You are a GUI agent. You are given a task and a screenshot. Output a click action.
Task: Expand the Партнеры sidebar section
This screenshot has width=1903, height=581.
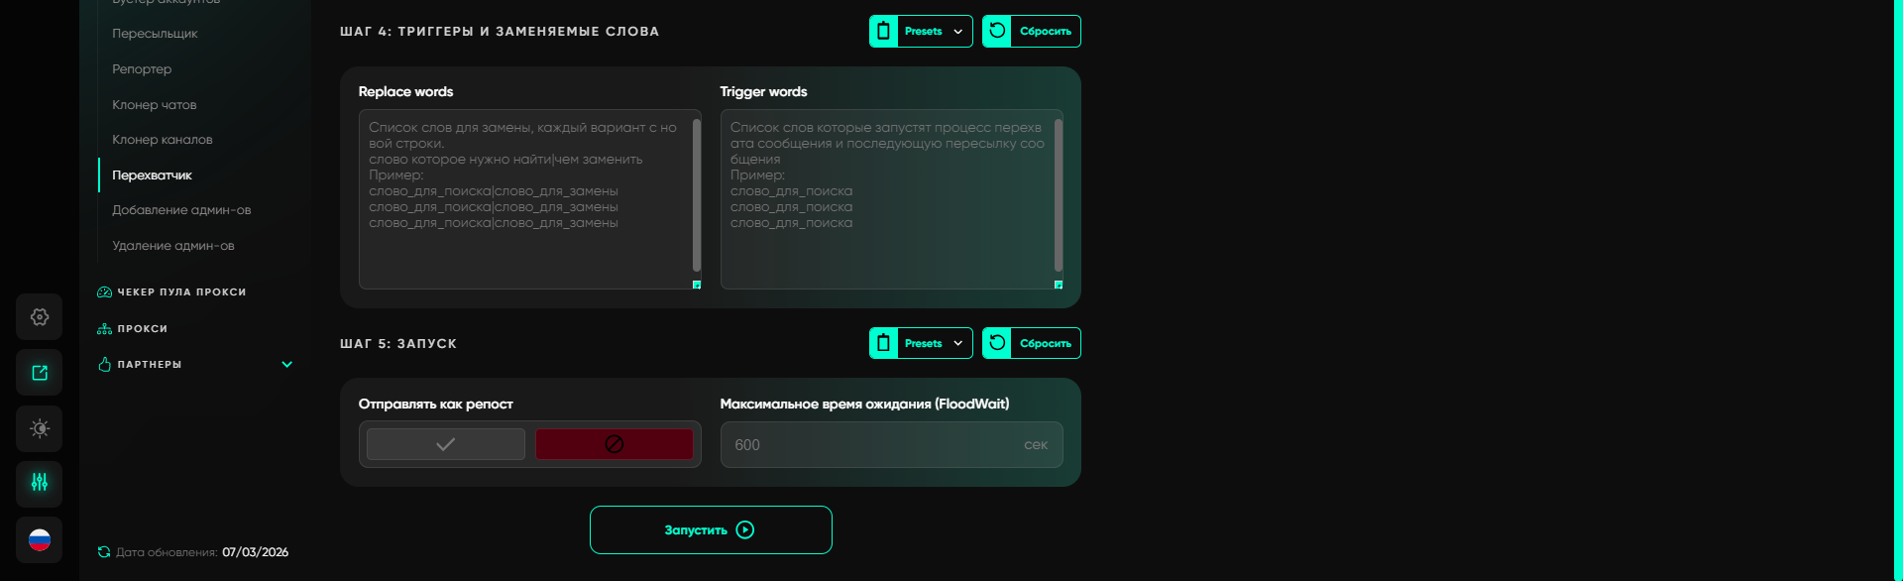coord(286,365)
